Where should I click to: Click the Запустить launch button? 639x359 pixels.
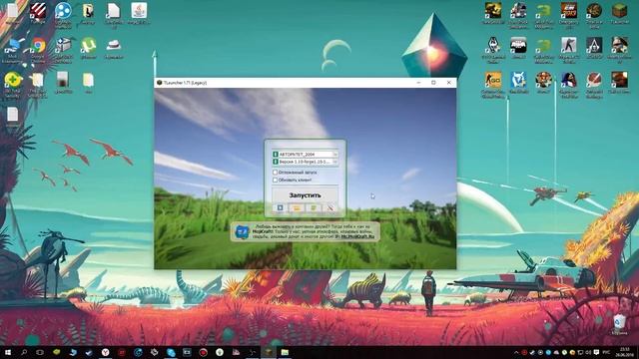pos(305,195)
